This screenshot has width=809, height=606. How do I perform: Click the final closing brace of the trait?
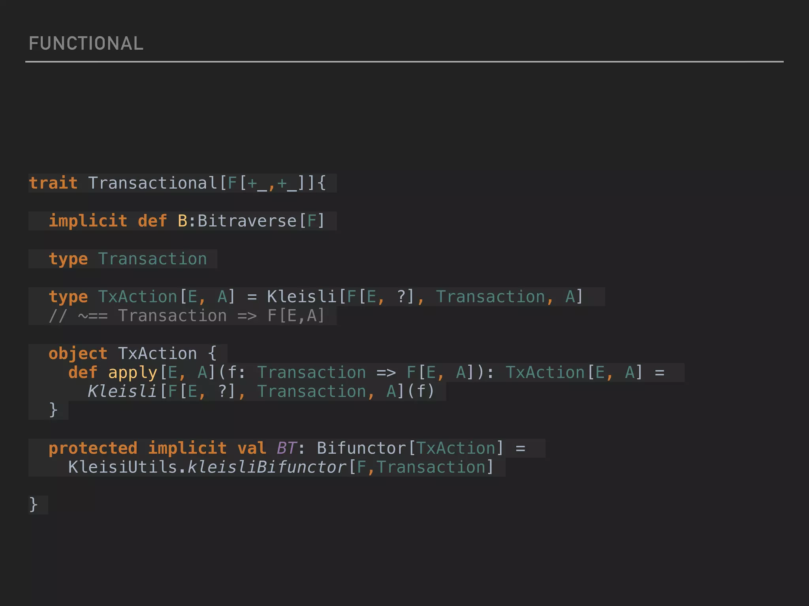[34, 505]
